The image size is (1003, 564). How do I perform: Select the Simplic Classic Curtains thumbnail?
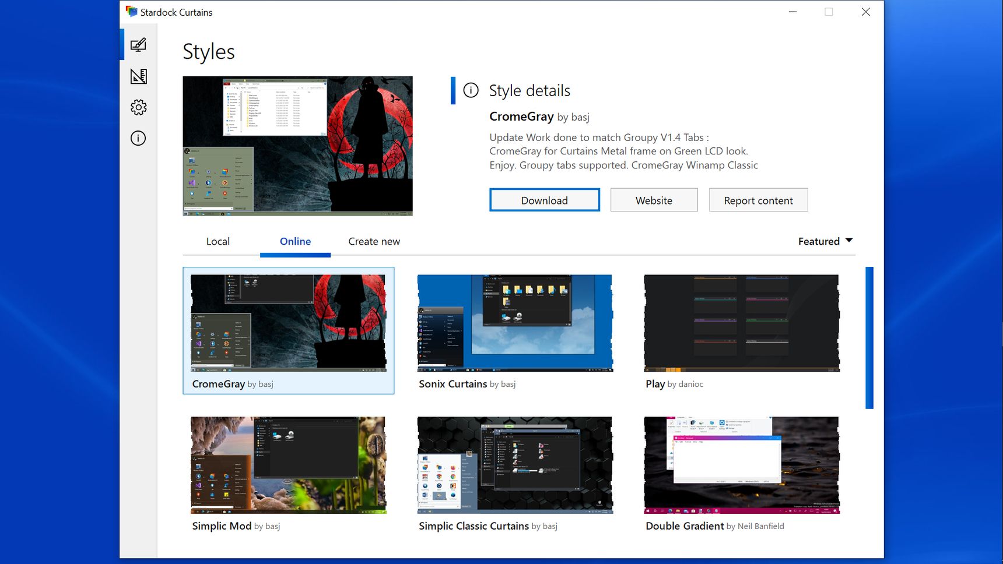click(x=515, y=465)
